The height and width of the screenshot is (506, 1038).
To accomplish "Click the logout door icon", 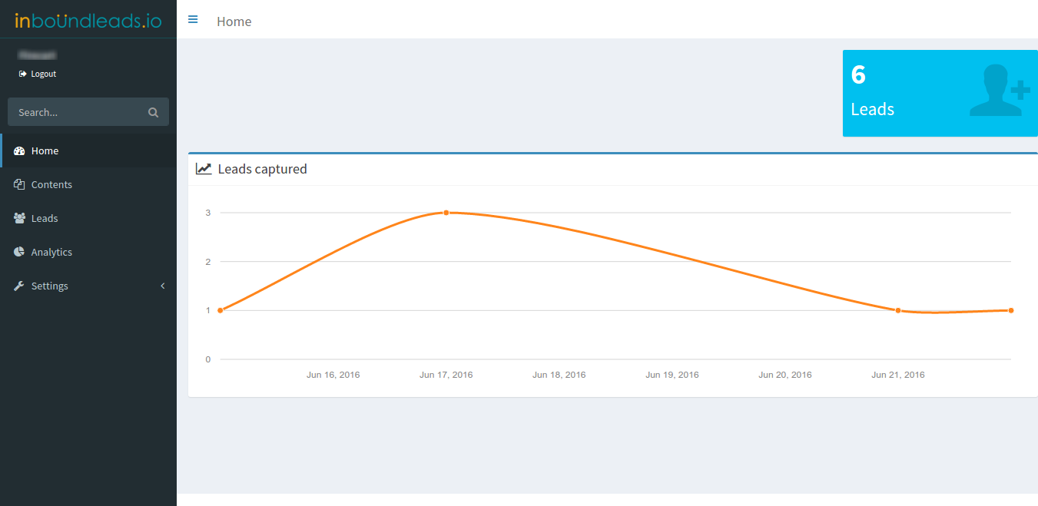I will point(24,74).
